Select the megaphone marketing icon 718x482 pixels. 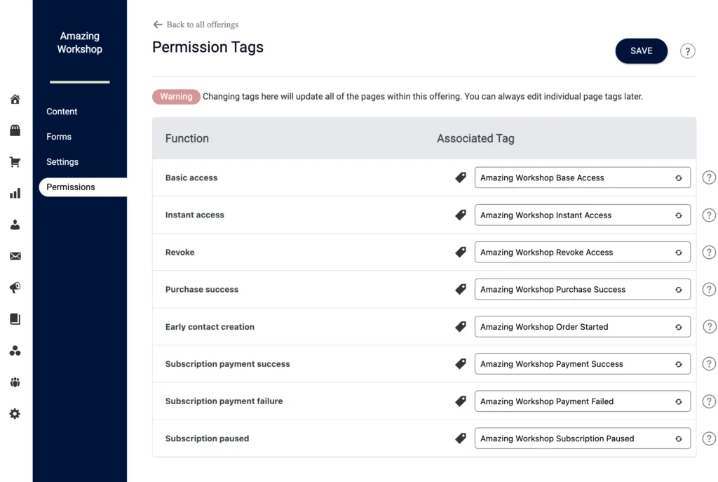(15, 288)
